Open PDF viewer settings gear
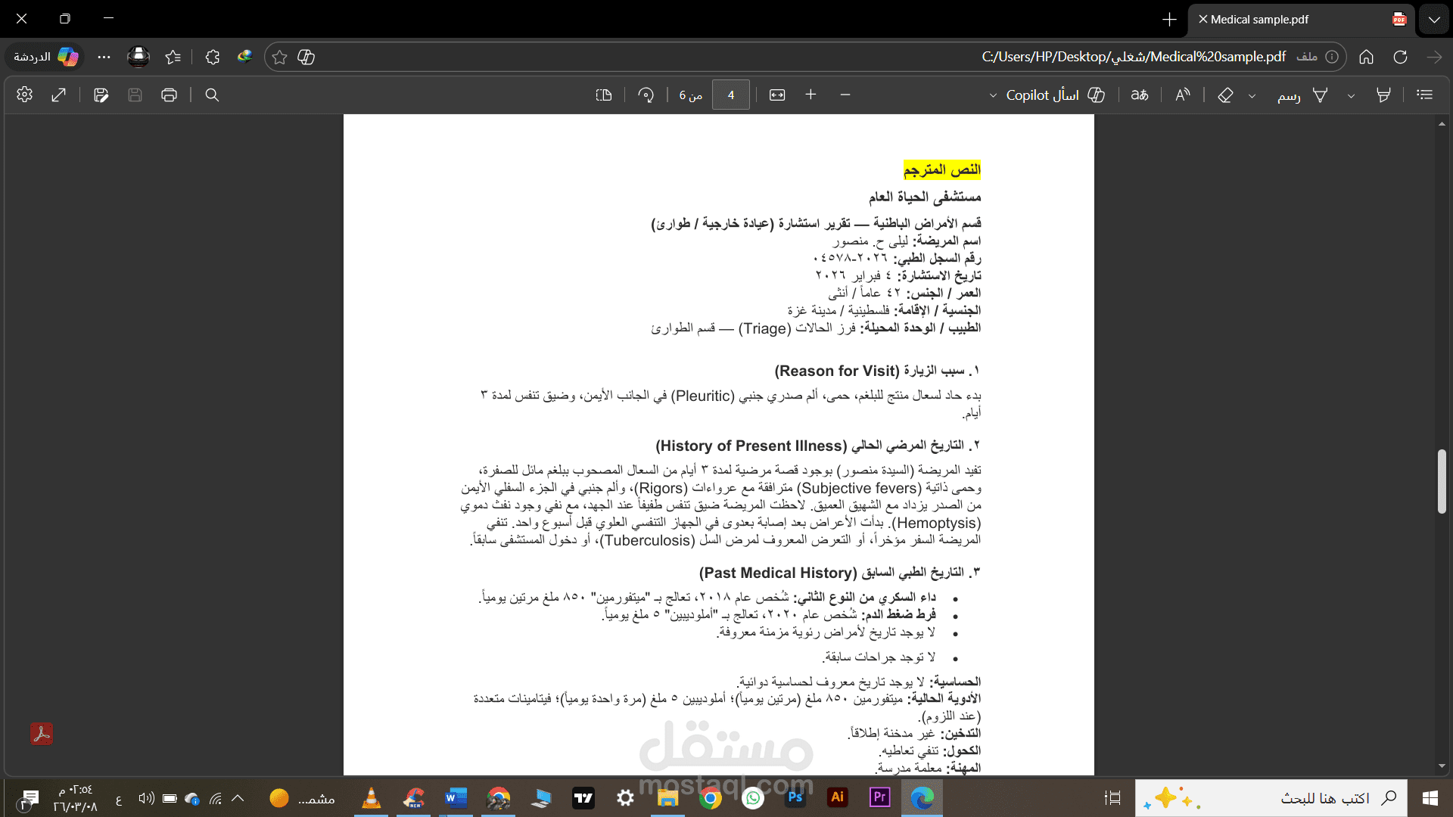This screenshot has height=817, width=1453. click(x=24, y=95)
